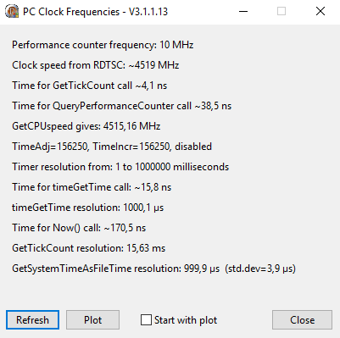Click the QueryPerformanceCounter call timing line
Screen dimensions: 340x338
122,106
